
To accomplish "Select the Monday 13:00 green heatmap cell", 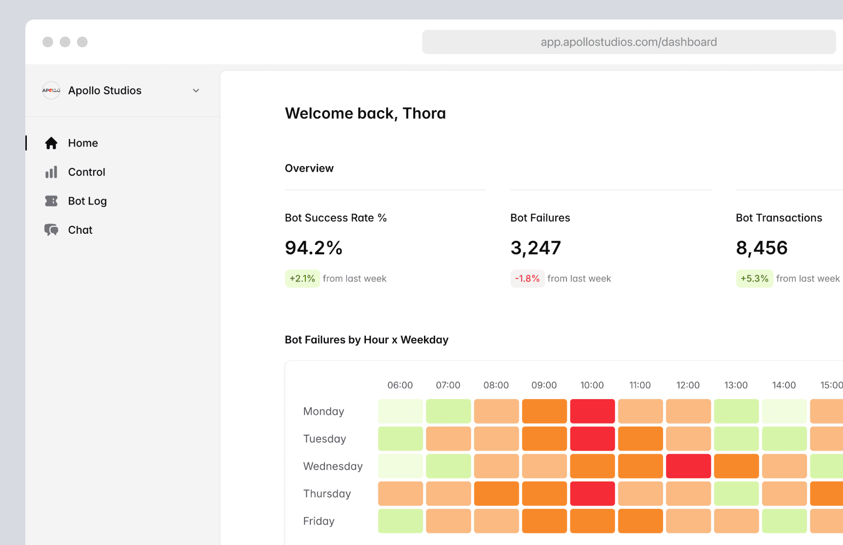I will [x=737, y=411].
